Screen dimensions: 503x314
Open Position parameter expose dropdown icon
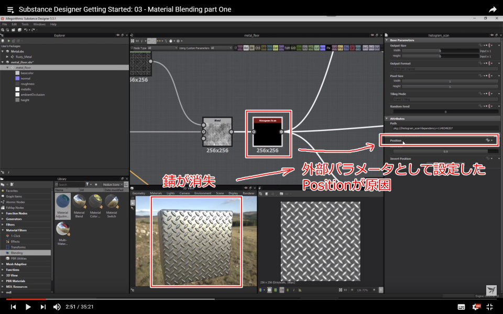click(x=489, y=140)
